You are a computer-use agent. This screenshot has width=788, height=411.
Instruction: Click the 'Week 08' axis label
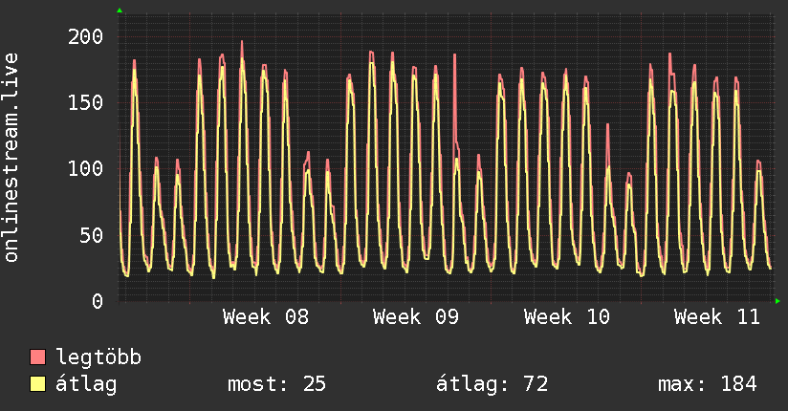coord(265,317)
